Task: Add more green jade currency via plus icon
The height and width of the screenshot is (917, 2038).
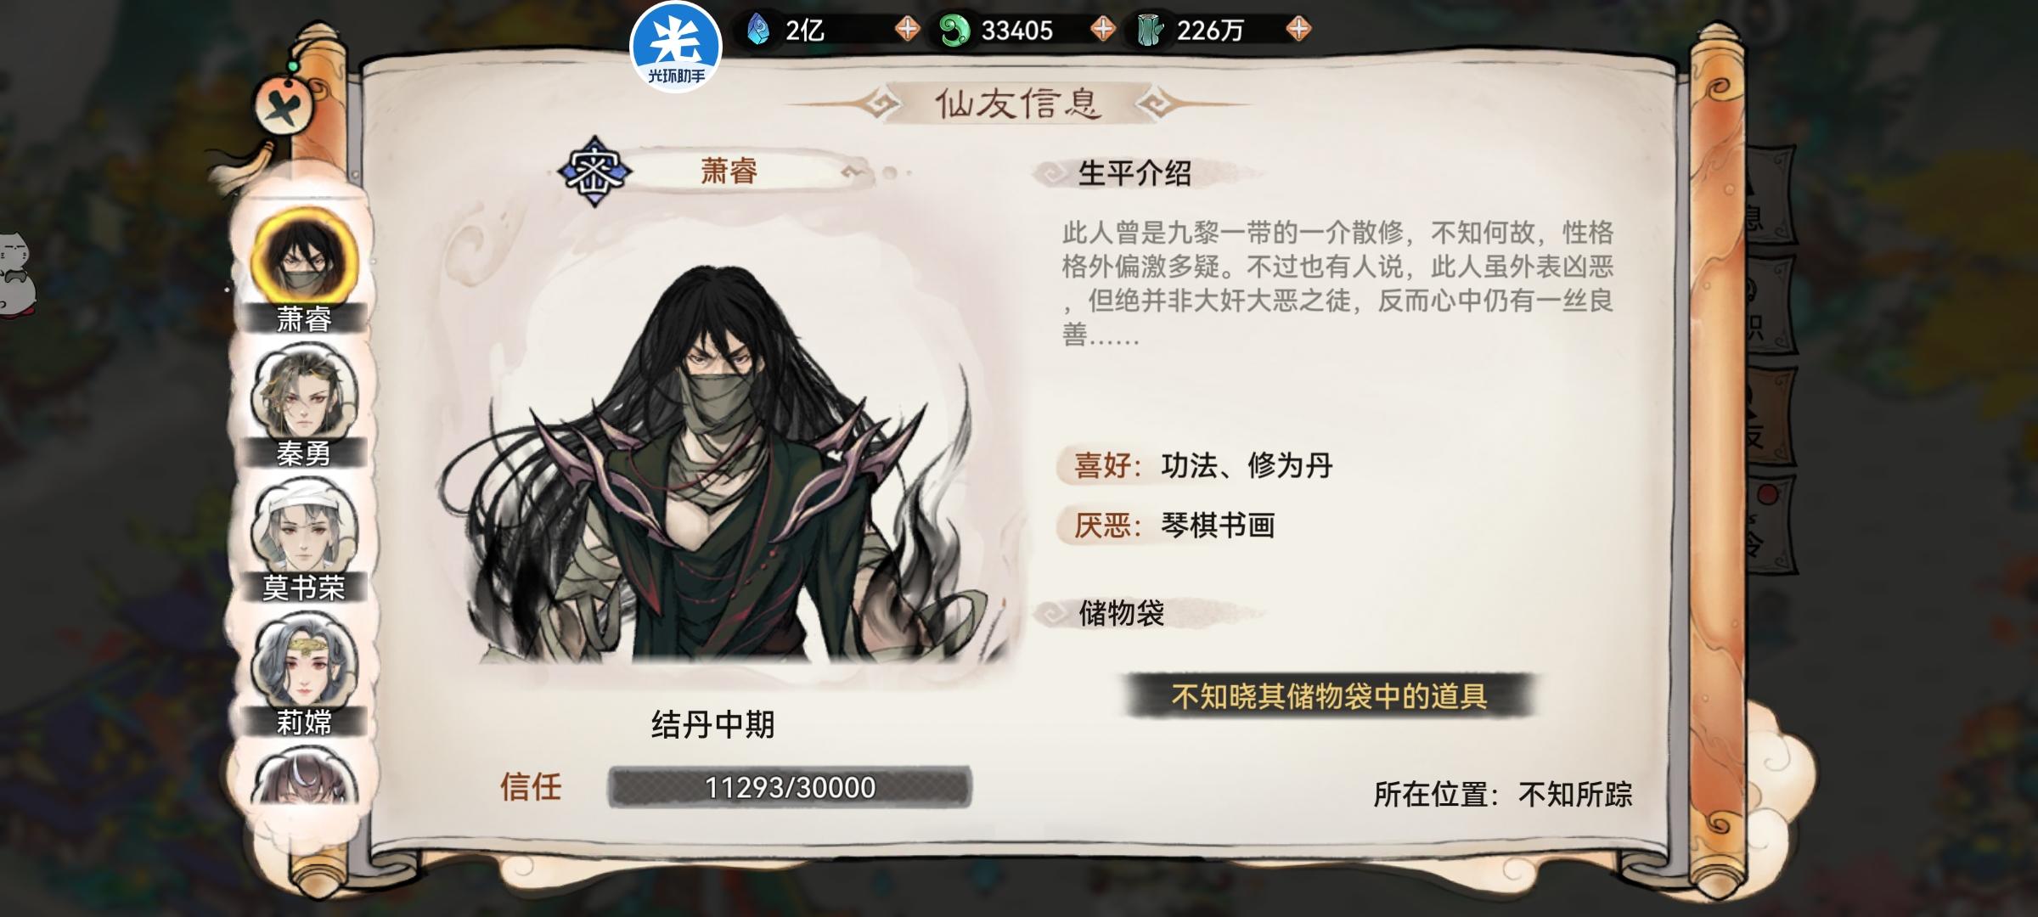Action: coord(1102,30)
